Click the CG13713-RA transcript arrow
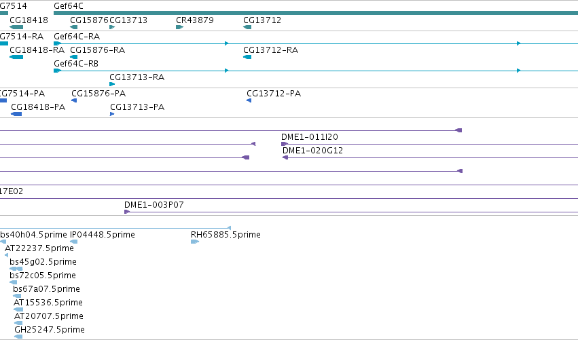 (x=112, y=84)
